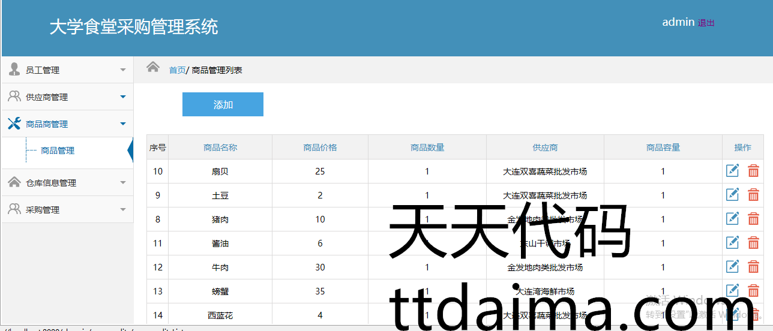Viewport: 773px width, 331px height.
Task: Delete the 土豆 product row
Action: 753,195
